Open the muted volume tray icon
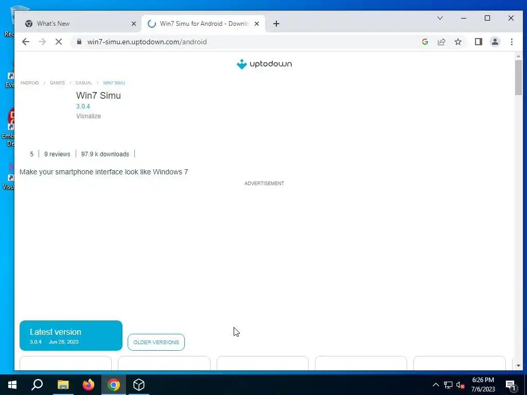Image resolution: width=527 pixels, height=395 pixels. coord(460,385)
